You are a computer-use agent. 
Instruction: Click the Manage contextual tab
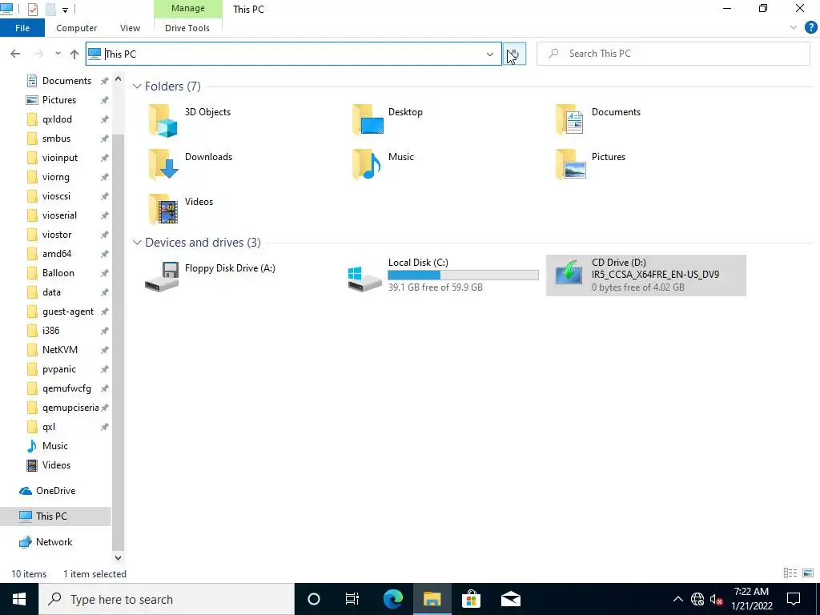pos(187,9)
